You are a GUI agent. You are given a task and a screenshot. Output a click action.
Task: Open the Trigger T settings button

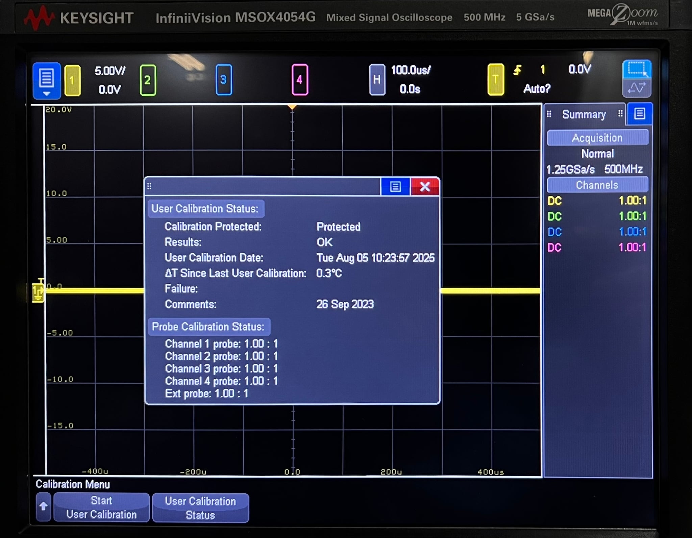pos(496,79)
